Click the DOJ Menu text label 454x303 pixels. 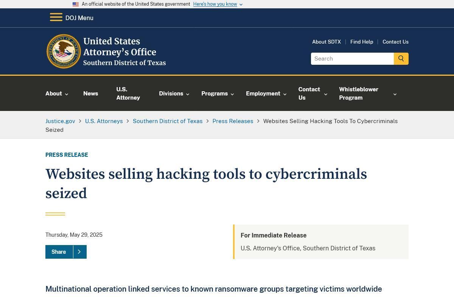(79, 18)
